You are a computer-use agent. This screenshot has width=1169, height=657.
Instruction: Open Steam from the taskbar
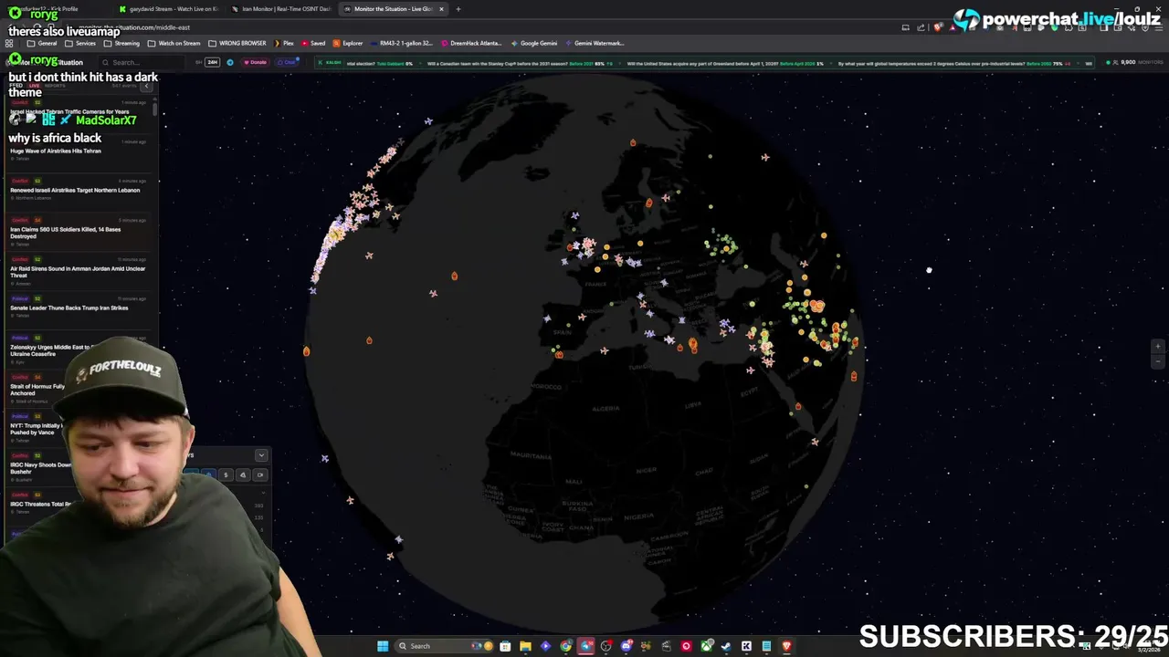tap(726, 646)
